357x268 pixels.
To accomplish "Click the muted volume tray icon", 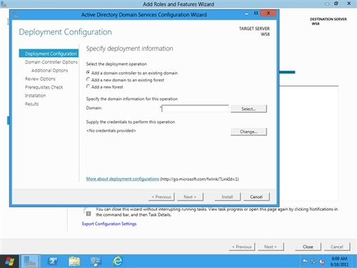I will pyautogui.click(x=322, y=262).
